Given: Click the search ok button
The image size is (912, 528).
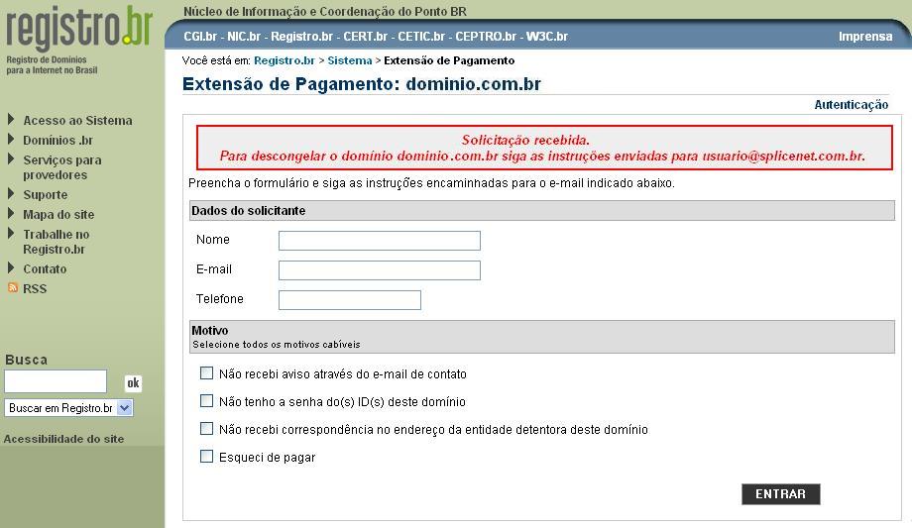Looking at the screenshot, I should tap(133, 382).
